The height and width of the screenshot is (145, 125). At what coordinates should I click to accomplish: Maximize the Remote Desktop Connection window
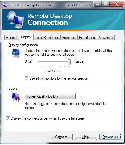(x=106, y=4)
